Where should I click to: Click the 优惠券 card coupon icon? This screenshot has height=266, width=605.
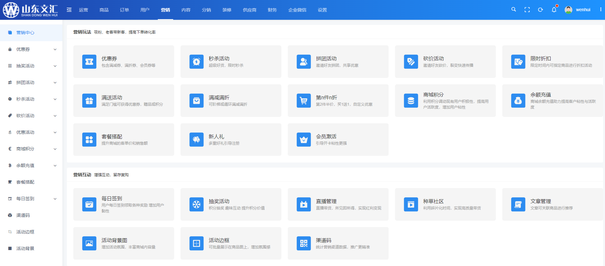coord(89,62)
